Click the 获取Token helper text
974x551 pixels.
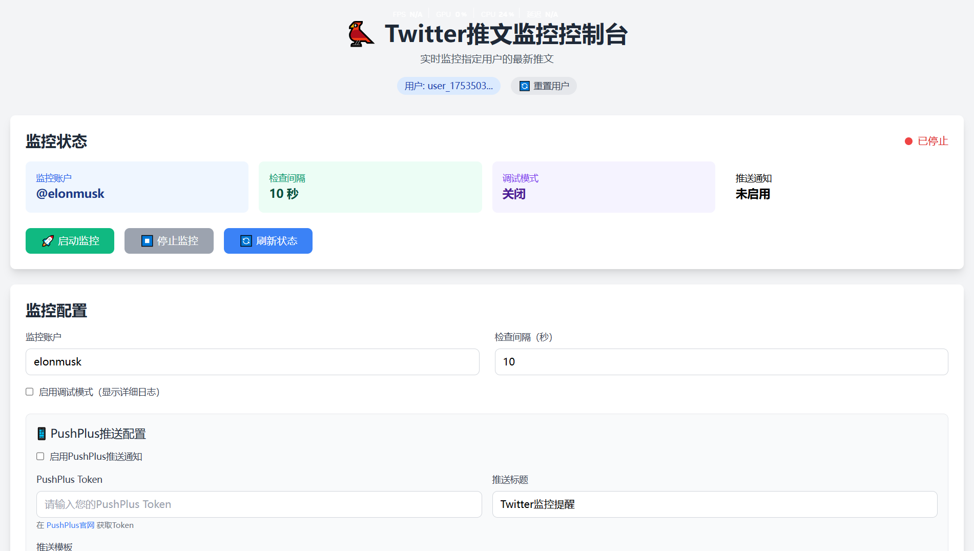pos(115,525)
